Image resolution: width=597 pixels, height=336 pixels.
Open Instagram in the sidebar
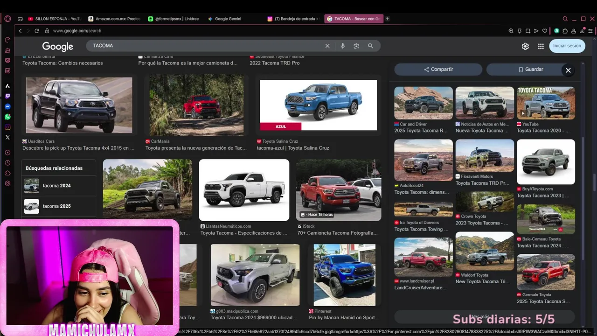pyautogui.click(x=7, y=127)
